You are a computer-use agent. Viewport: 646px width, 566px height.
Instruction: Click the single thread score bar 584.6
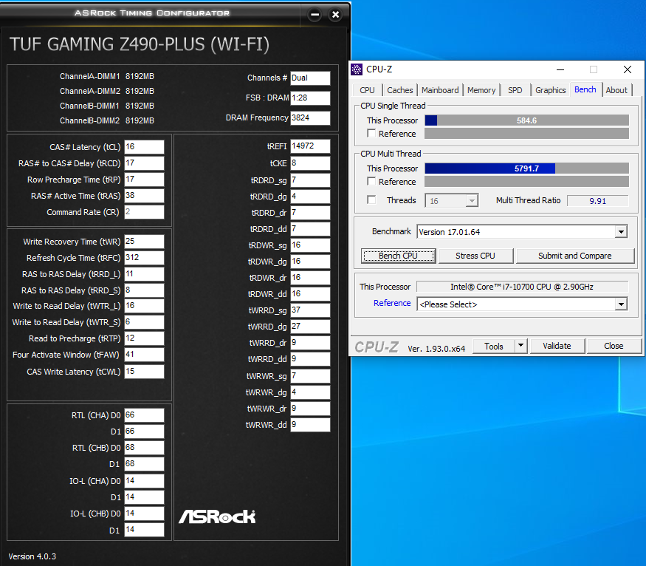tap(526, 120)
